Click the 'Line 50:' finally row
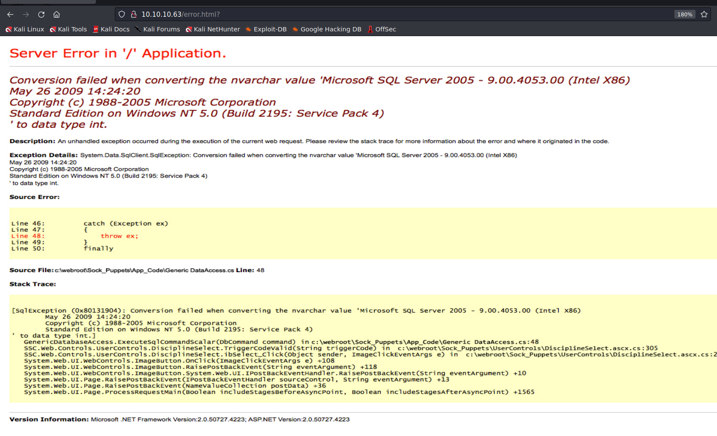The height and width of the screenshot is (436, 717). pyautogui.click(x=62, y=249)
